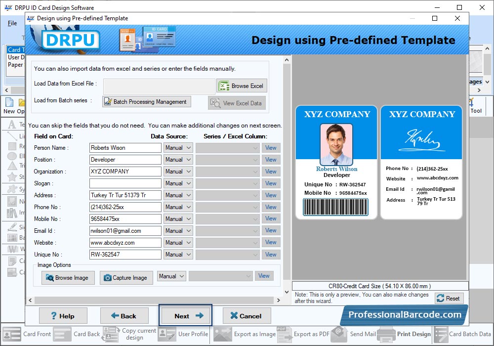Click Mobile No input field

point(125,219)
